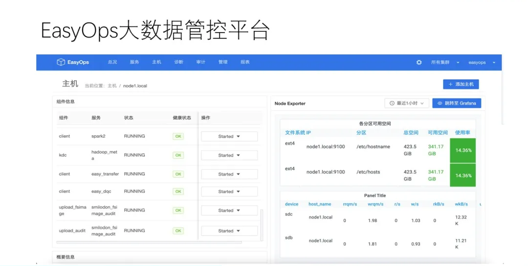Viewport: 528px width, 266px height.
Task: Click the host_name column header
Action: 320,204
